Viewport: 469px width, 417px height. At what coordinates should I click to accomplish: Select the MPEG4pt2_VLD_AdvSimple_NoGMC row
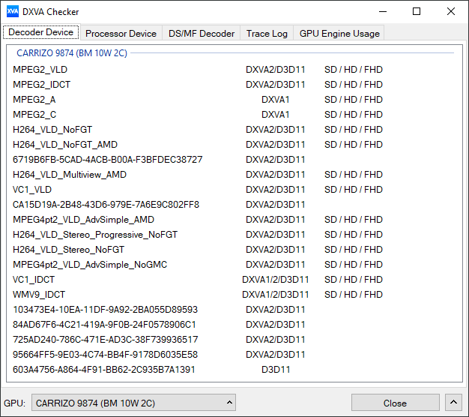(90, 265)
